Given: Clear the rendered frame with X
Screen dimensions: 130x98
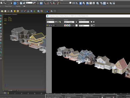Looking at the screenshot, I should [x=56, y=26].
